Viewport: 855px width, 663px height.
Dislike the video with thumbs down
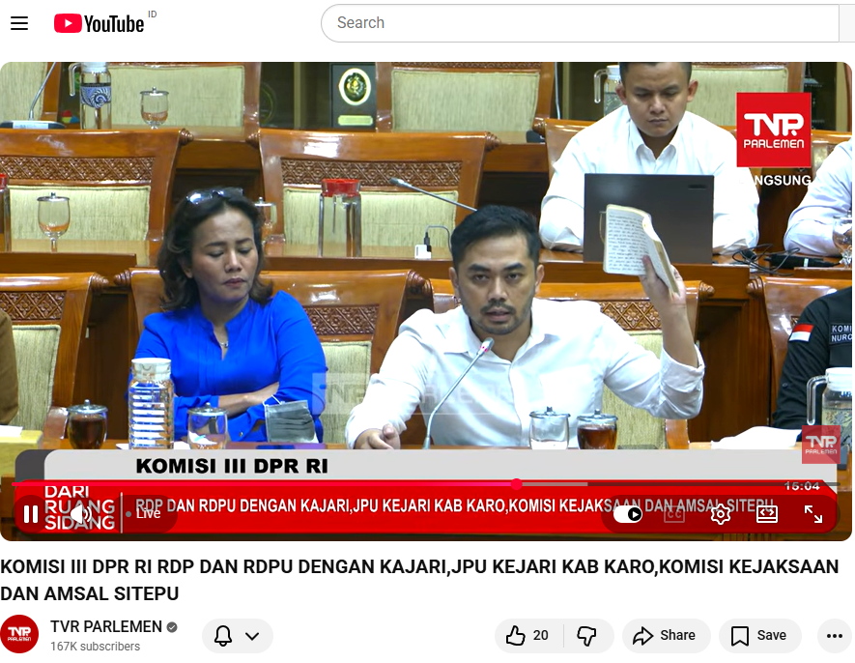587,635
